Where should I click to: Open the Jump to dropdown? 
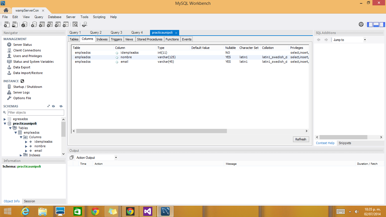[x=365, y=40]
